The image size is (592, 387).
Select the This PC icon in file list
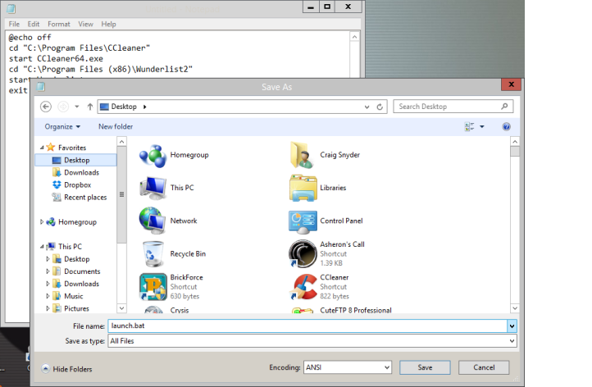[153, 188]
